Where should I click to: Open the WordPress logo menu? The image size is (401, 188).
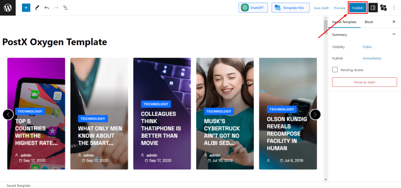click(8, 8)
